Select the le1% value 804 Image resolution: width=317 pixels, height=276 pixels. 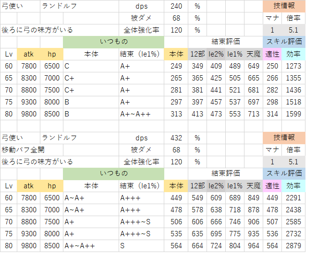click(234, 246)
